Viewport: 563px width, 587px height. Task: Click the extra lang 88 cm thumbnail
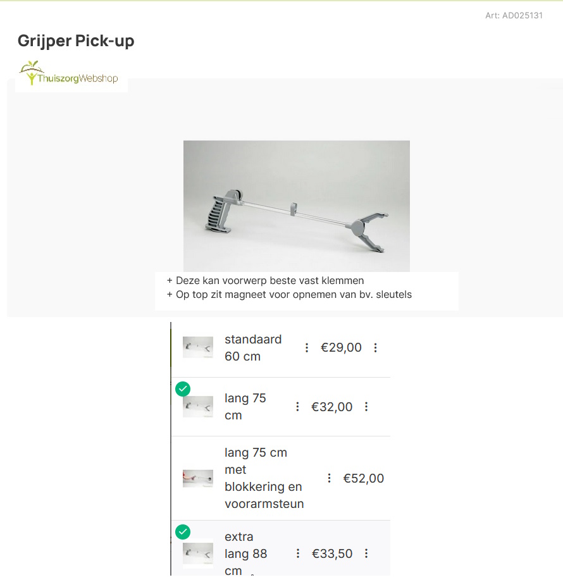coord(198,553)
